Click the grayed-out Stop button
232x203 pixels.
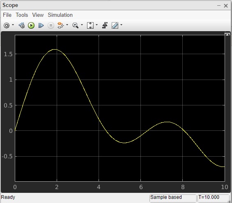pos(51,25)
